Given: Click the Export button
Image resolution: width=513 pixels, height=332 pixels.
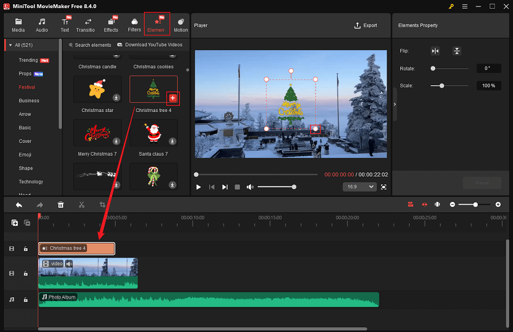Looking at the screenshot, I should [366, 25].
